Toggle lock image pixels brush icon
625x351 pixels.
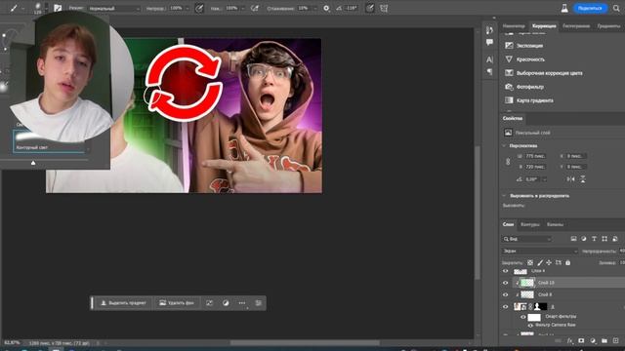(x=540, y=262)
